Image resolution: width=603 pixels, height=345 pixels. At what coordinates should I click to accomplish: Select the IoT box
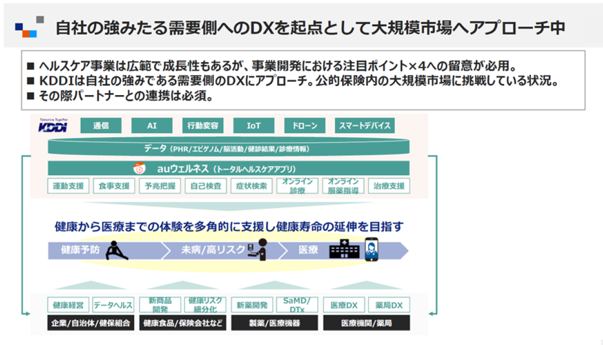point(254,126)
